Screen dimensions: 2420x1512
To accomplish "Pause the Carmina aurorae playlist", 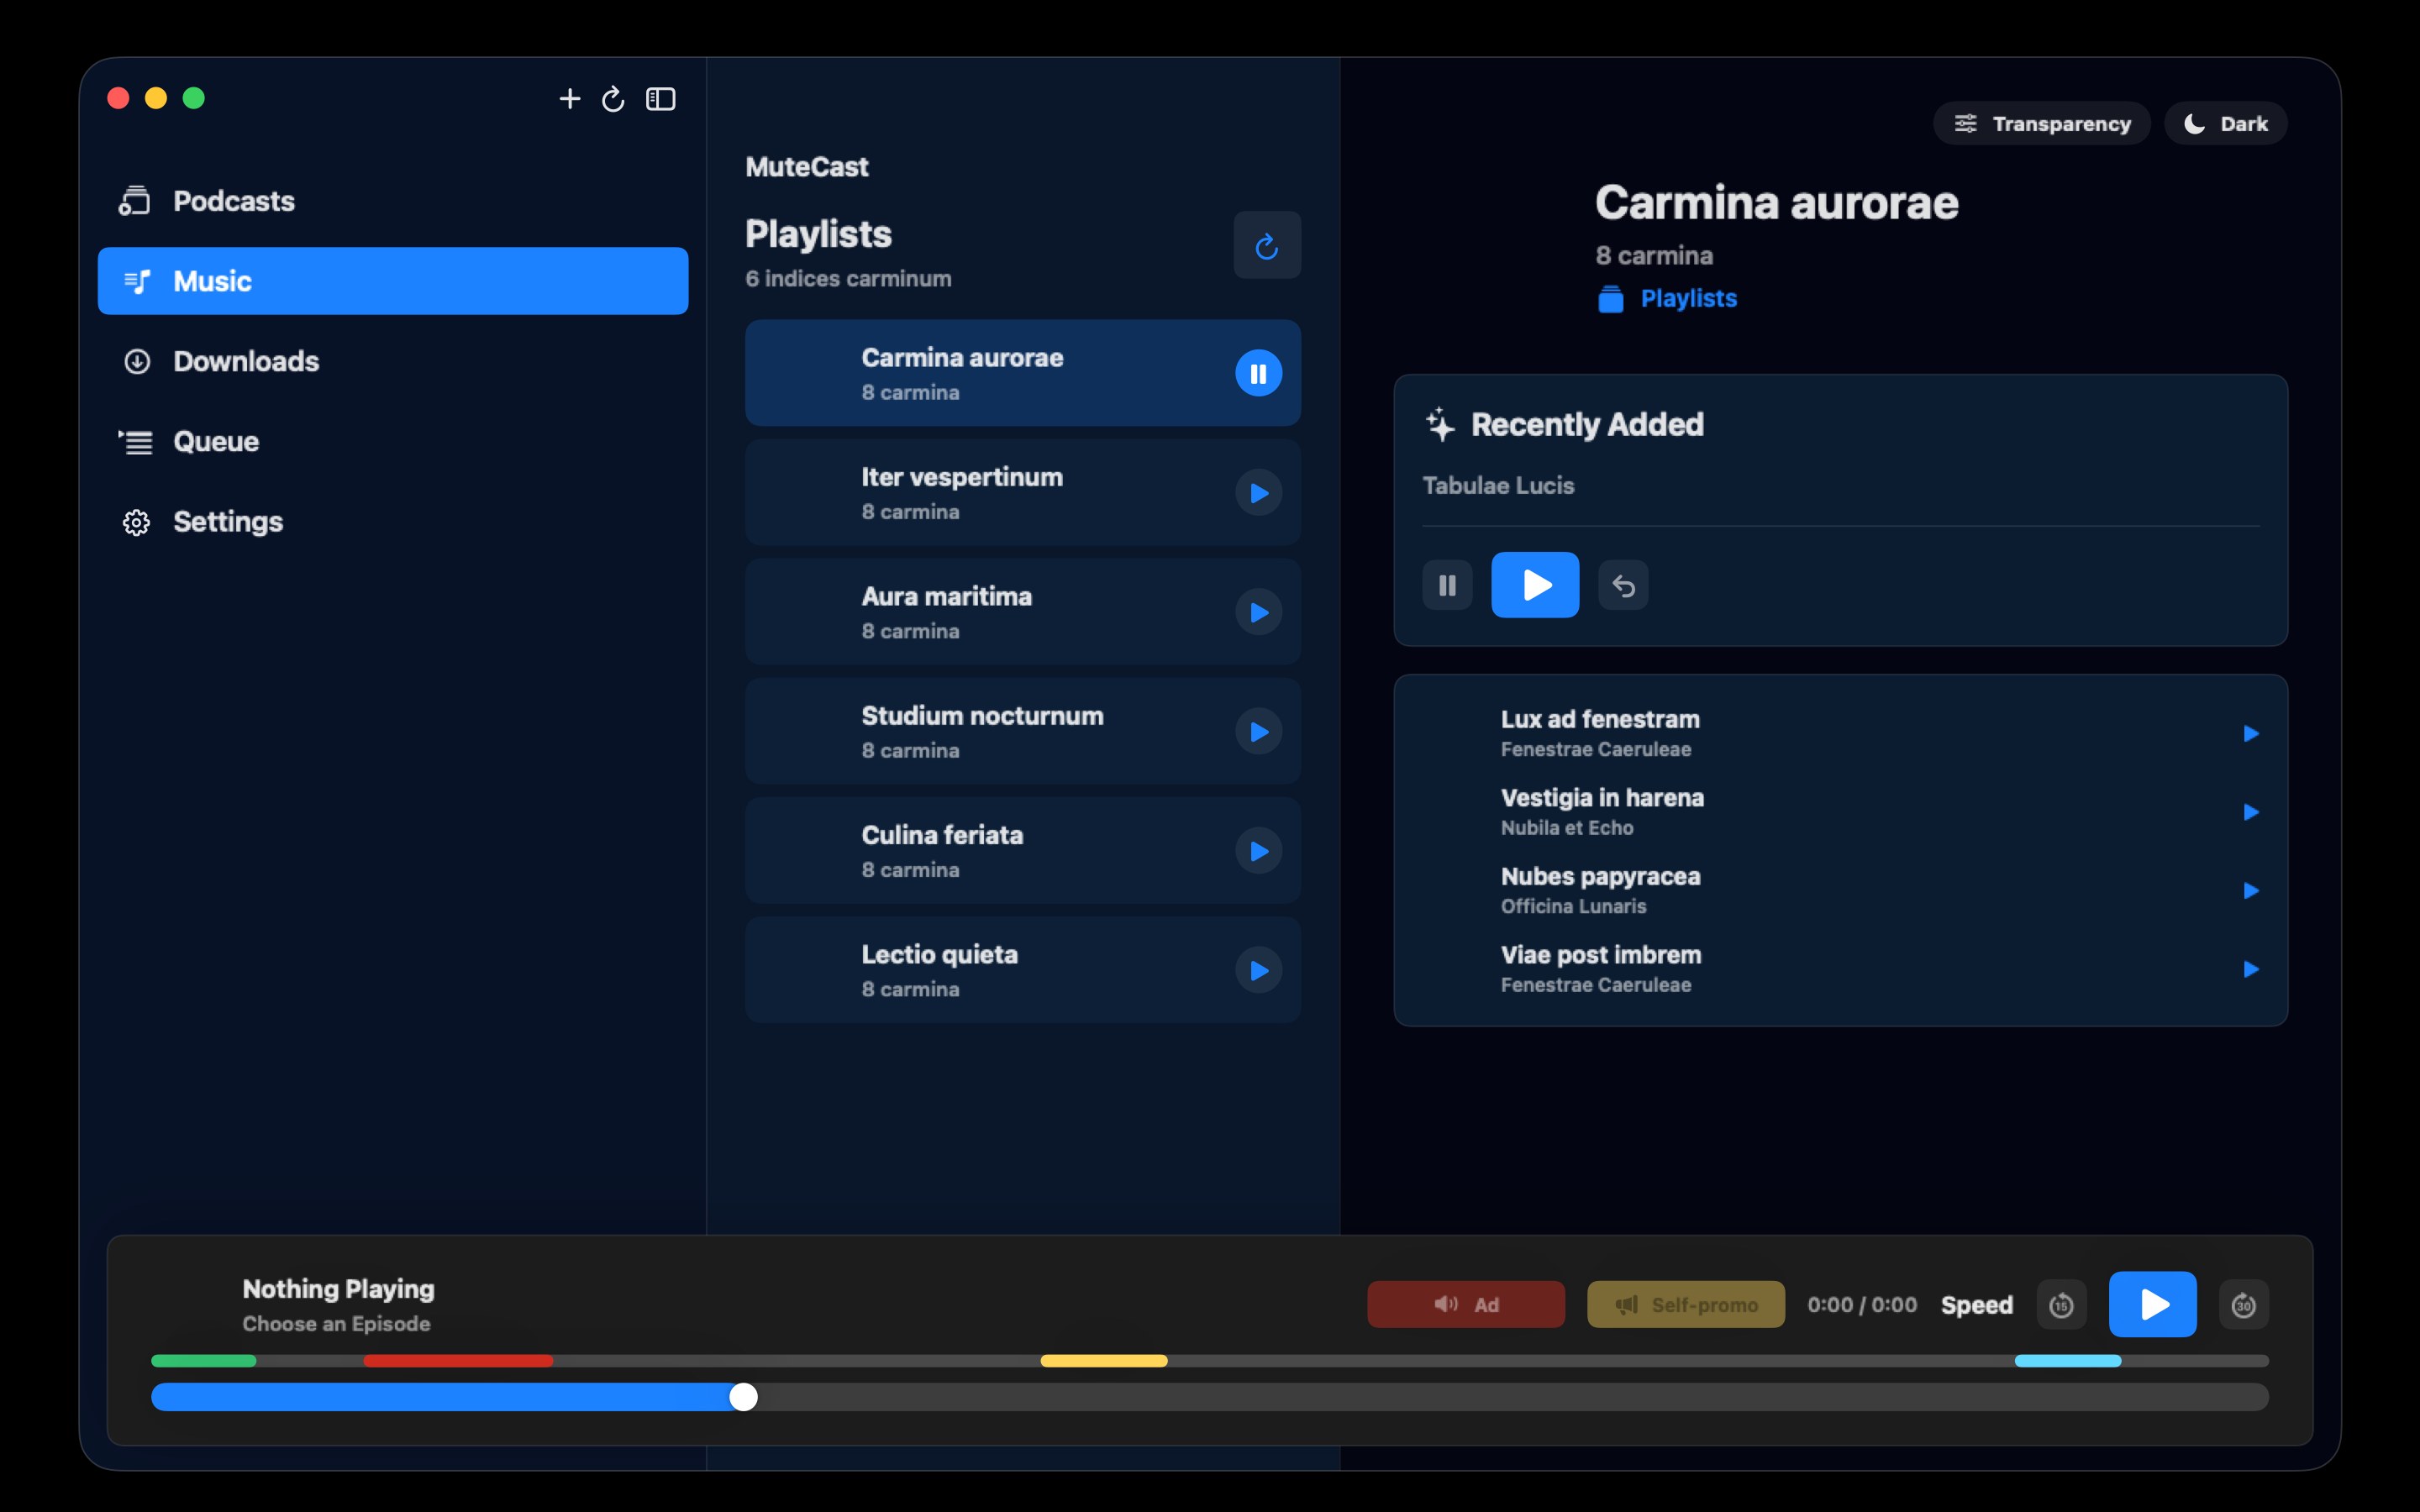I will pos(1258,373).
